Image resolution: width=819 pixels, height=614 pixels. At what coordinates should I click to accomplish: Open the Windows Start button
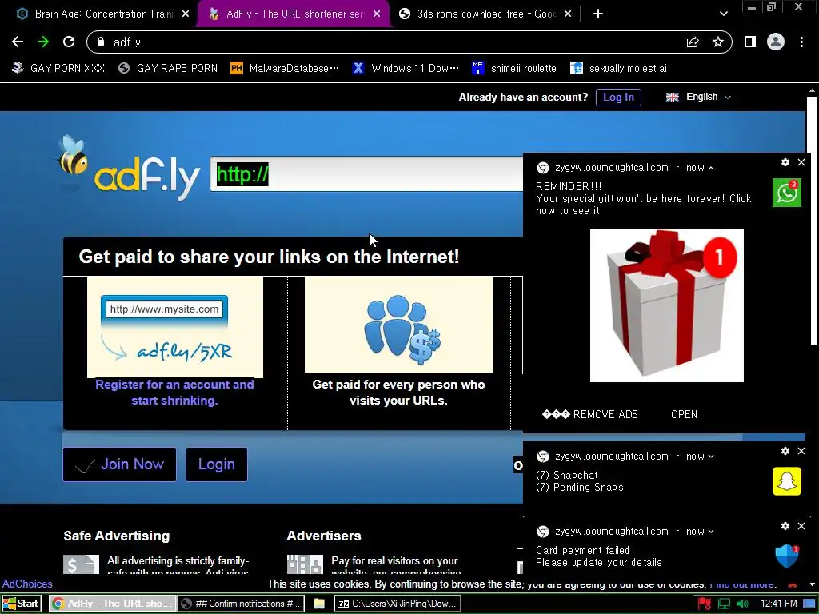click(21, 604)
